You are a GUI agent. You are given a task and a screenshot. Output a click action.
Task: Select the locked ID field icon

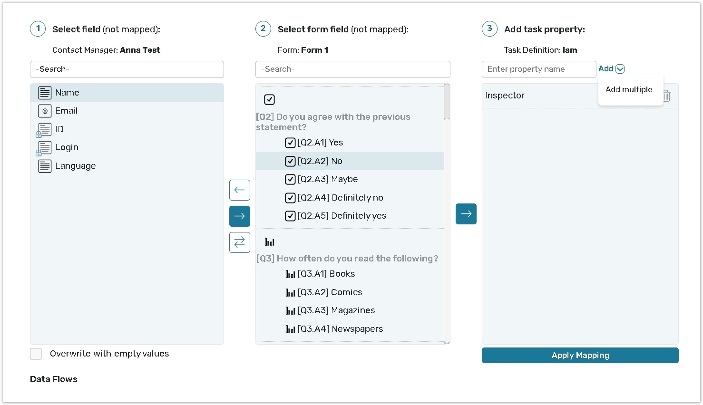point(44,130)
